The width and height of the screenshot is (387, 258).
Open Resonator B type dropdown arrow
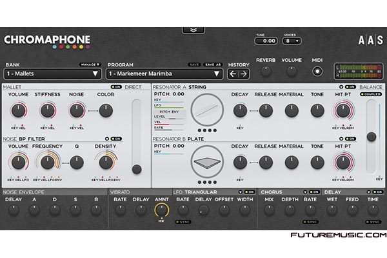(341, 139)
